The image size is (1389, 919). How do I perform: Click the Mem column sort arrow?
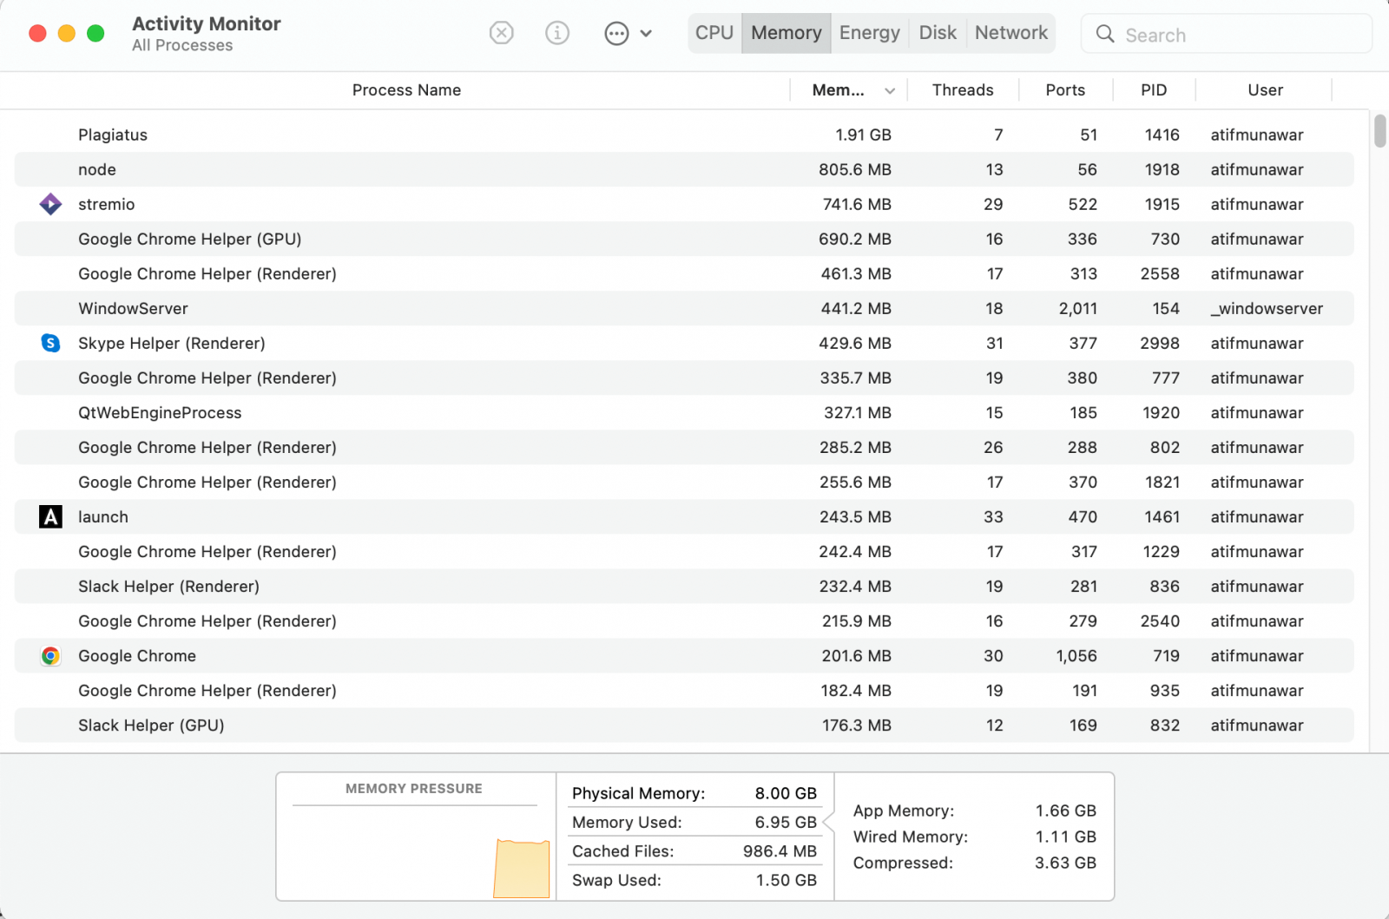(889, 90)
